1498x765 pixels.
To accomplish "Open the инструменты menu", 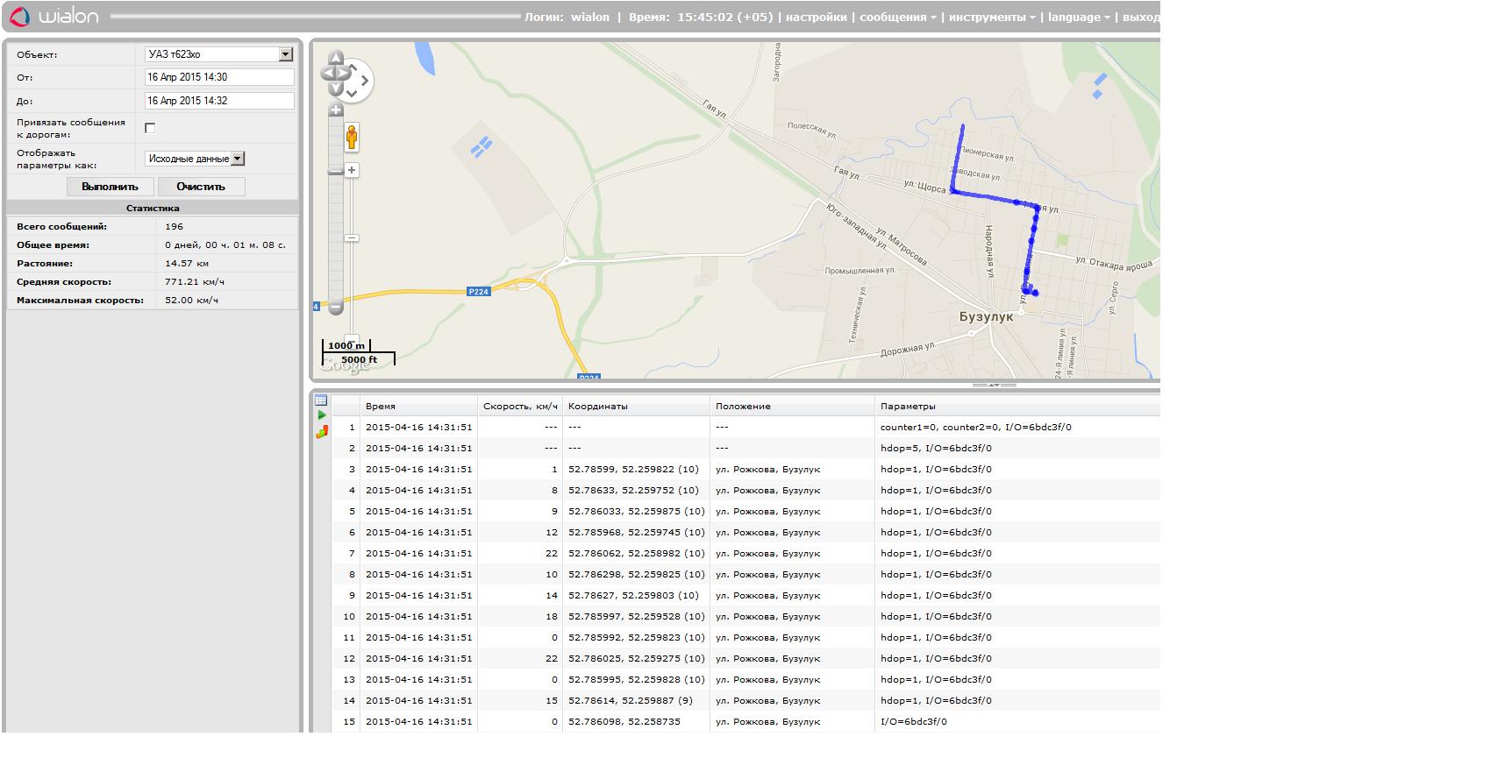I will click(991, 17).
